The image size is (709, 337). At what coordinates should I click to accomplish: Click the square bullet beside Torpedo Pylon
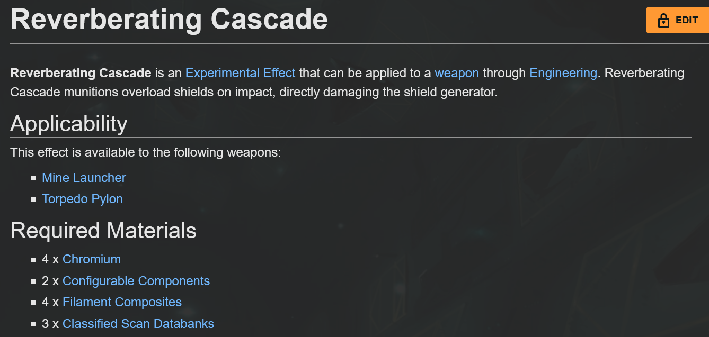click(x=33, y=199)
